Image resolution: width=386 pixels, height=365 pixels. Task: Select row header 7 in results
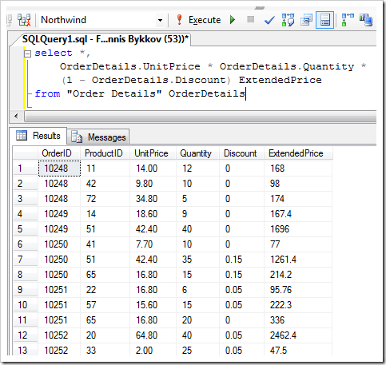click(x=26, y=260)
